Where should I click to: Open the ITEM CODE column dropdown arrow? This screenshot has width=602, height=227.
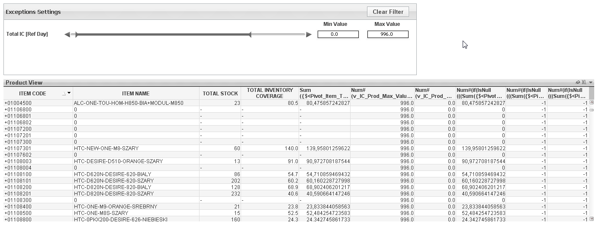click(x=69, y=93)
